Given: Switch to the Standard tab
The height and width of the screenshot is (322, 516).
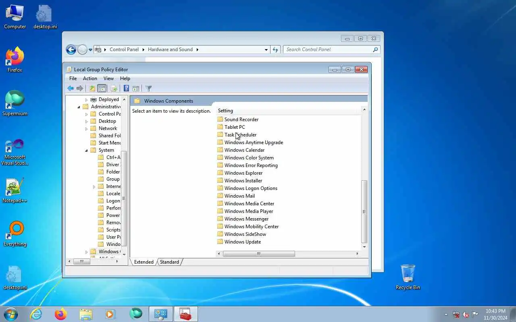Looking at the screenshot, I should [x=169, y=262].
